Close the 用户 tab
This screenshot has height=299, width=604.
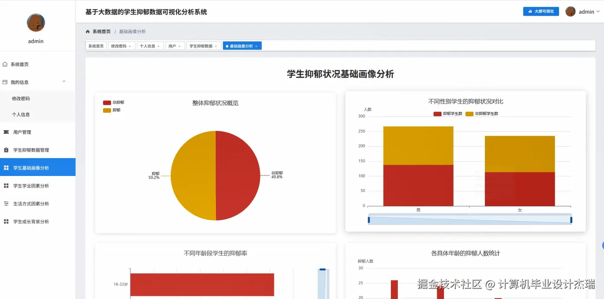tap(179, 46)
